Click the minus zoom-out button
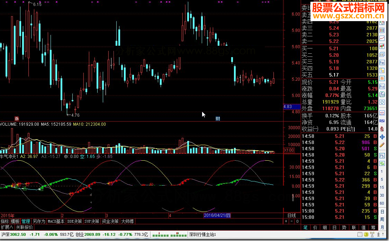Screen dimensions: 389x241 [x=291, y=221]
